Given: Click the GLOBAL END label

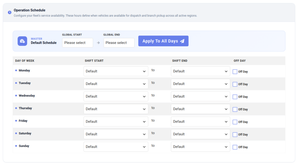Looking at the screenshot, I should (x=112, y=35).
